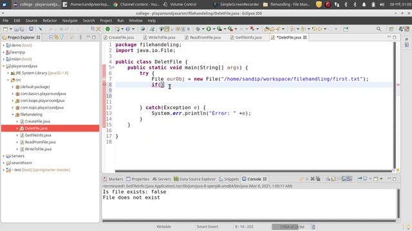The image size is (412, 231).
Task: Open the SimpleScreenRecorder taskbar window
Action: tap(236, 4)
